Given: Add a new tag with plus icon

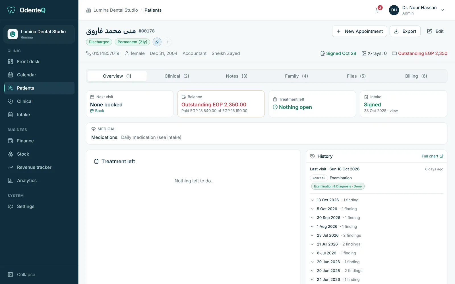Looking at the screenshot, I should pyautogui.click(x=167, y=42).
